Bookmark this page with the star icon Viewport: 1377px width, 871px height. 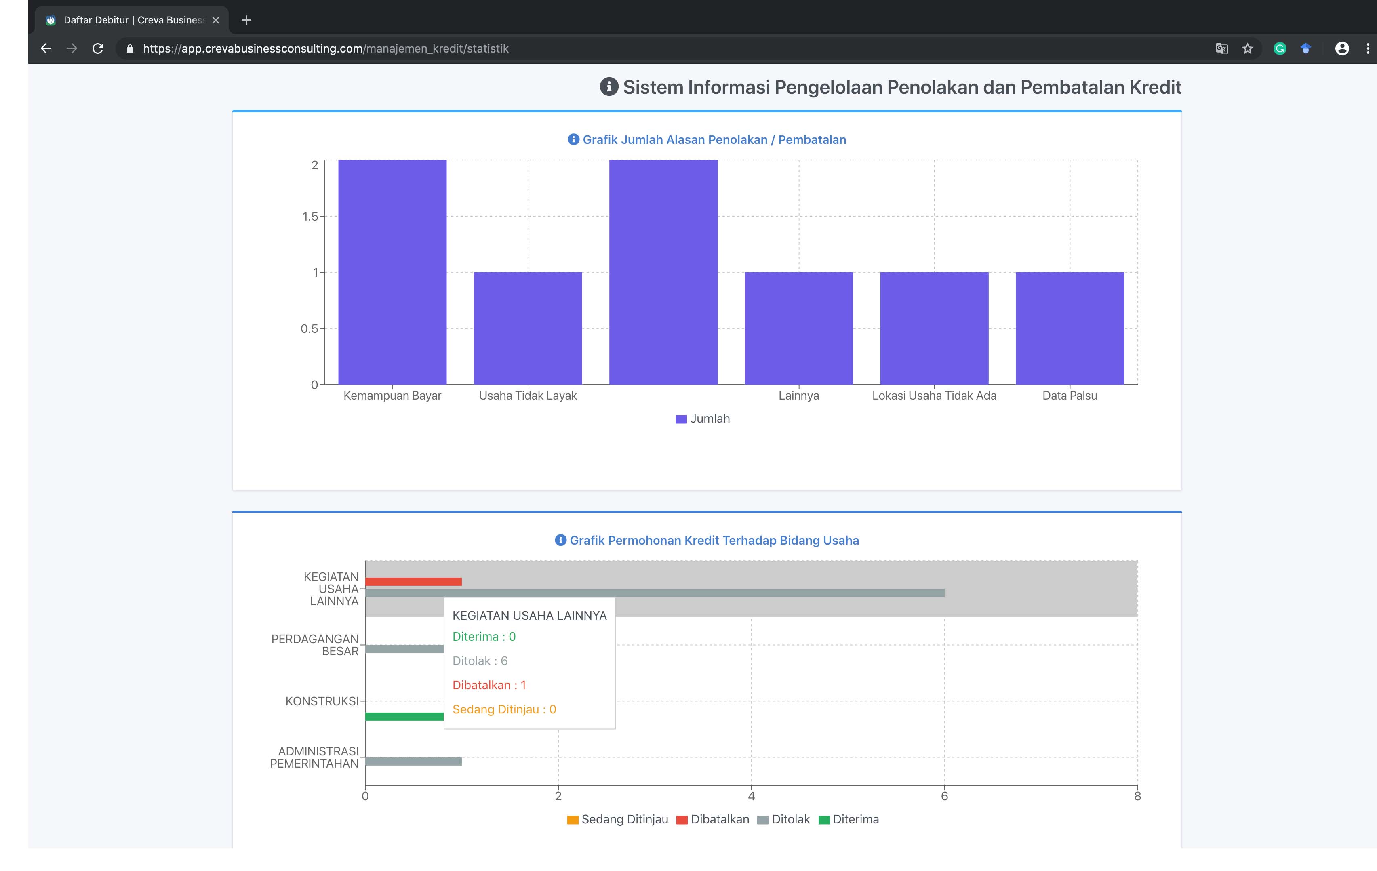coord(1248,48)
